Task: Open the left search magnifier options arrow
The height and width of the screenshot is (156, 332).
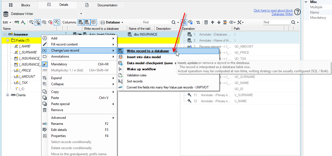Action: click(x=177, y=22)
